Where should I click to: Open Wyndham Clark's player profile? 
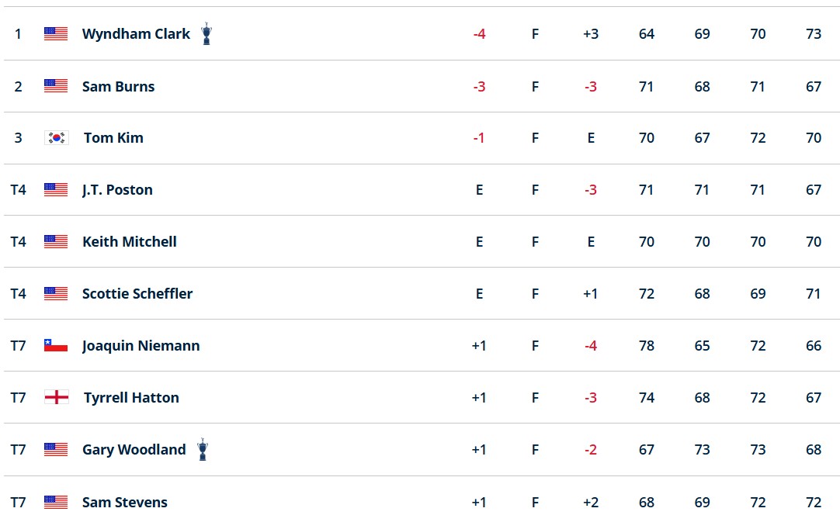coord(136,33)
